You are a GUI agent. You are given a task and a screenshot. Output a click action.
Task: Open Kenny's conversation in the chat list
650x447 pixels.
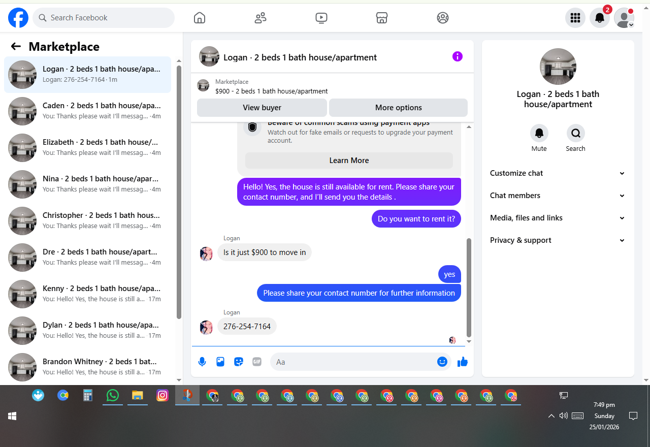[x=87, y=294]
